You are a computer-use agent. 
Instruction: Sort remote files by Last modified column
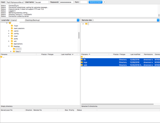pos(137,54)
